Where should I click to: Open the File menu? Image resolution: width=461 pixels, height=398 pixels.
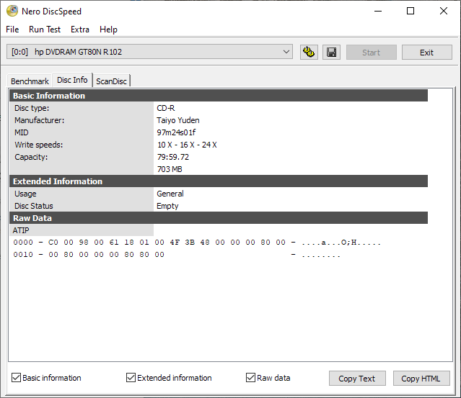(12, 30)
